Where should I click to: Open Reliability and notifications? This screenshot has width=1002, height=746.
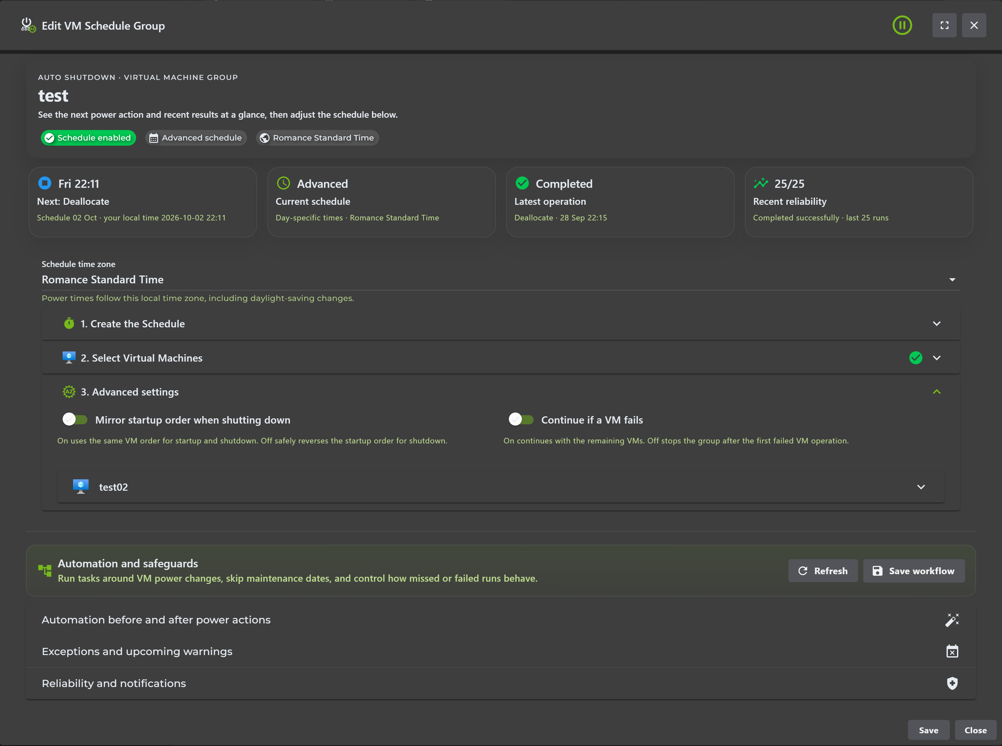pyautogui.click(x=501, y=683)
